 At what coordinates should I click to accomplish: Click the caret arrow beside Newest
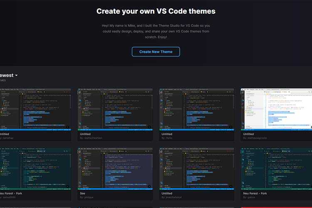click(16, 76)
